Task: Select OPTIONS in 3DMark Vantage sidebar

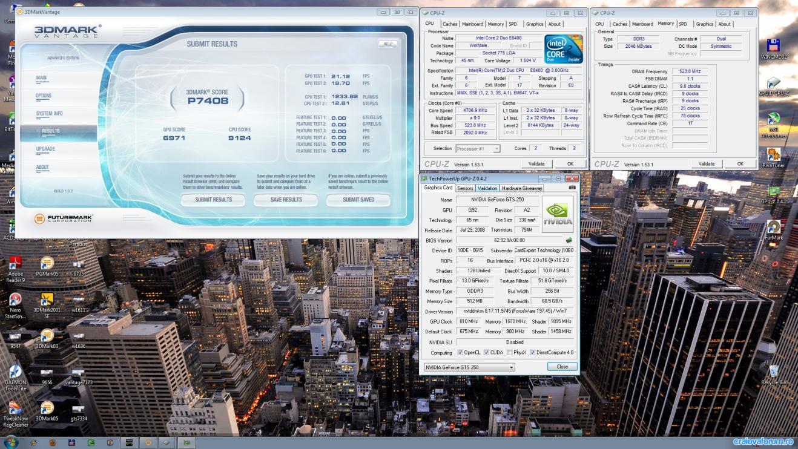Action: point(44,96)
